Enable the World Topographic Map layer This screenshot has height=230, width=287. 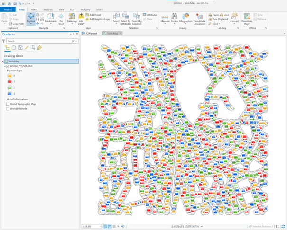point(8,104)
